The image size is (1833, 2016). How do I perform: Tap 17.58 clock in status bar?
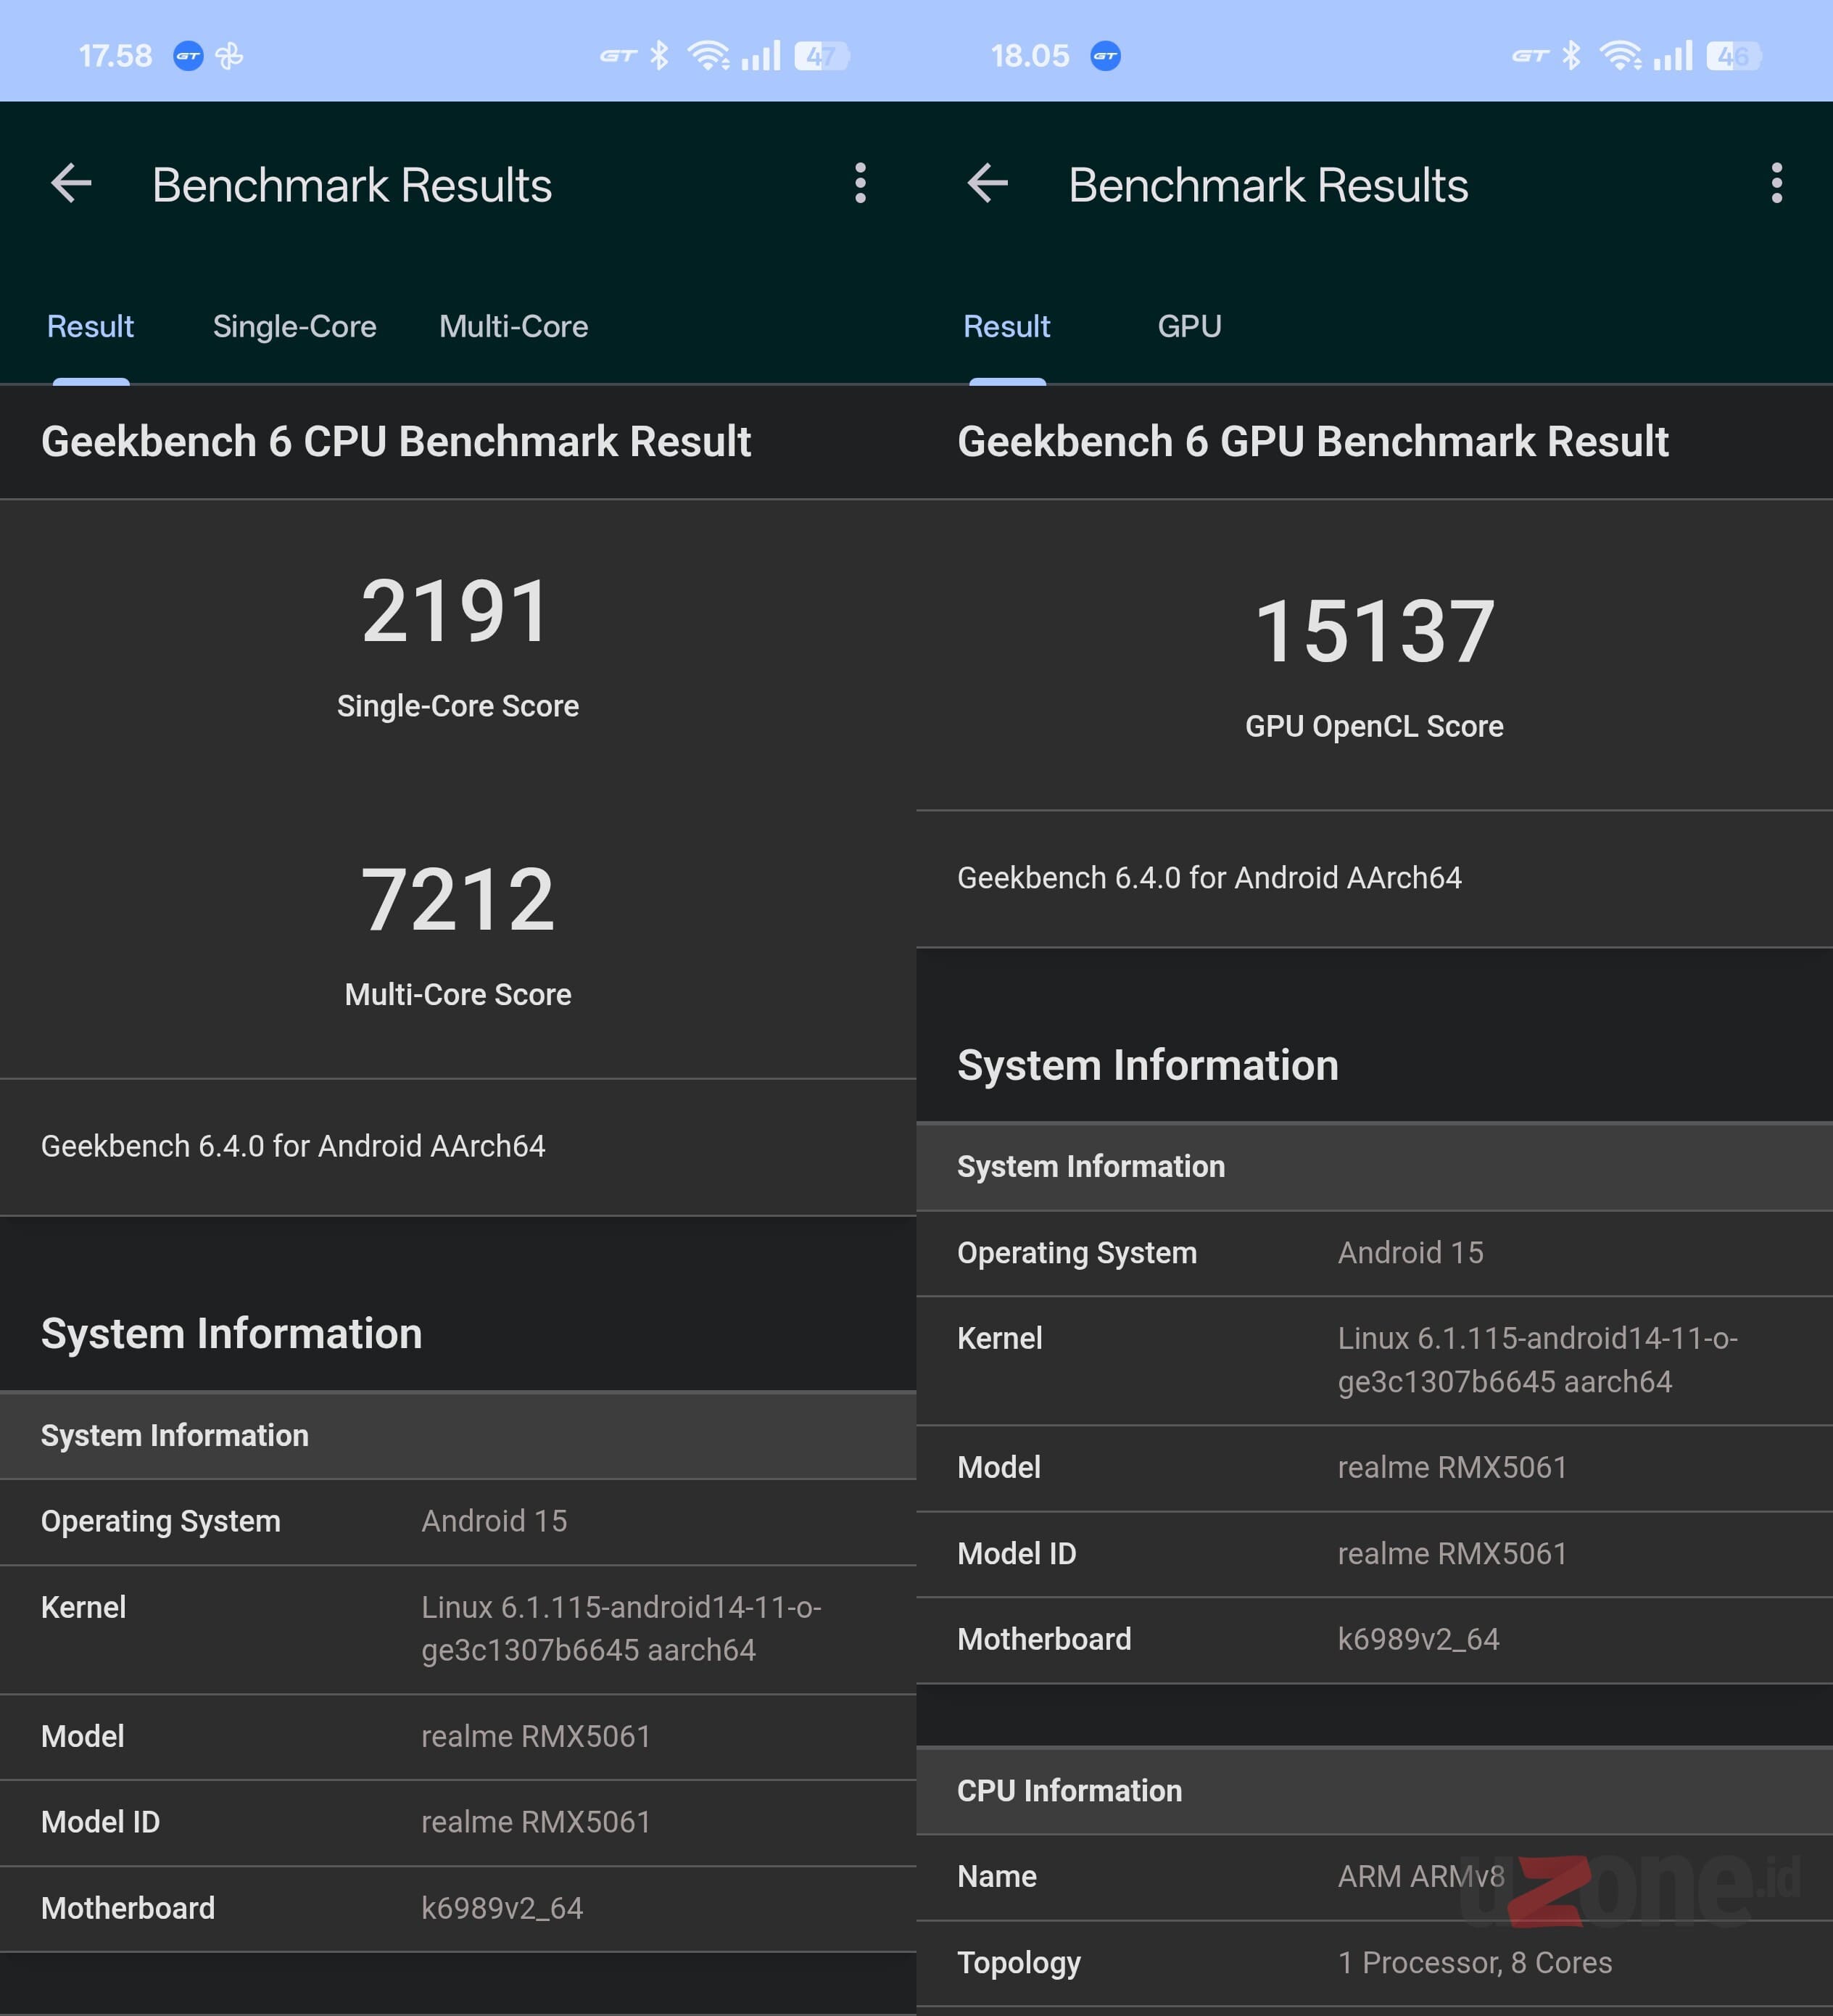pyautogui.click(x=116, y=56)
